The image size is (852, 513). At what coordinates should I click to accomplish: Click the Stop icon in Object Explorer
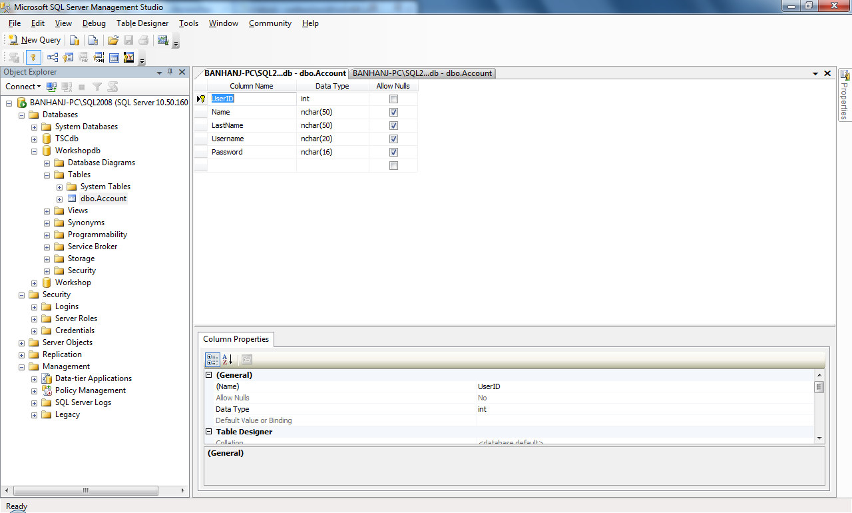pyautogui.click(x=82, y=87)
